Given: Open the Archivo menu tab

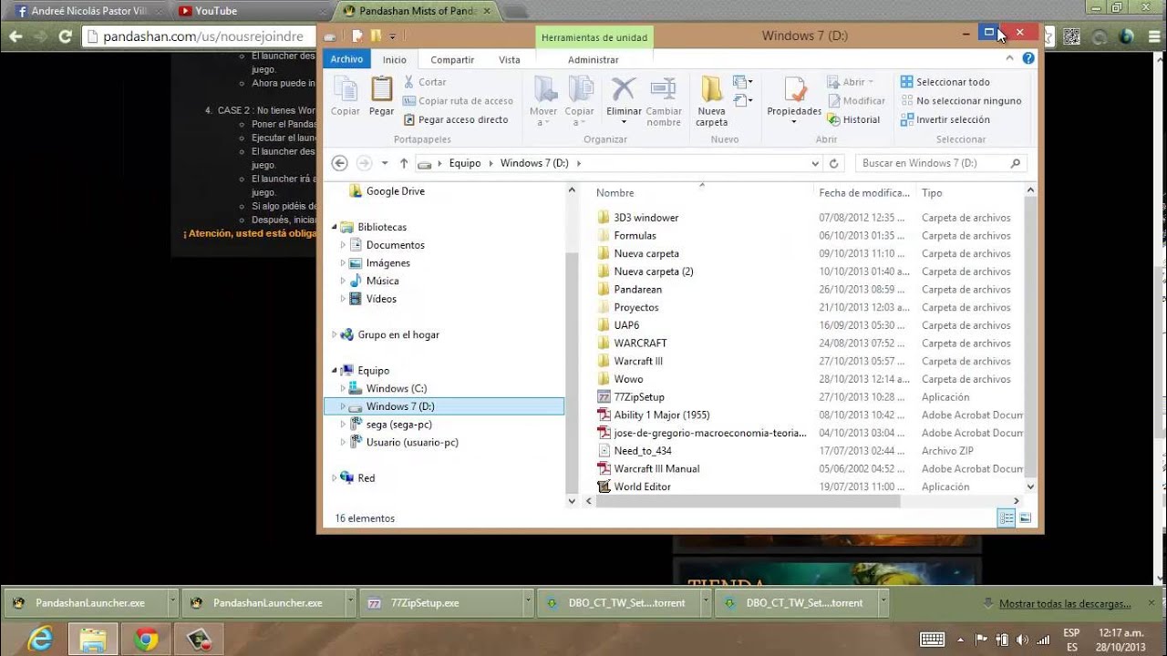Looking at the screenshot, I should [x=346, y=59].
